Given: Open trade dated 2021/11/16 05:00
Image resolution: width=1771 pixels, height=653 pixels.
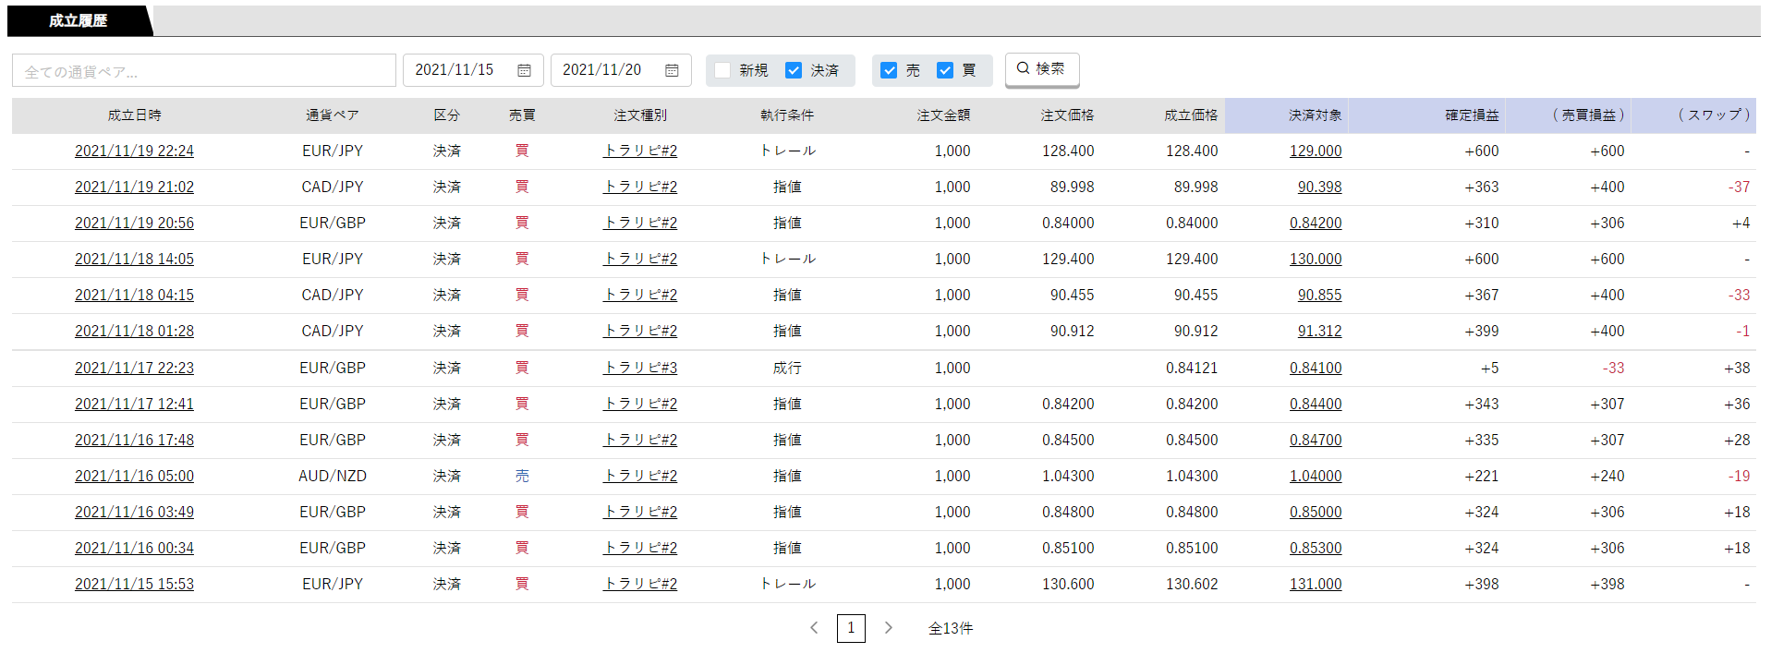Looking at the screenshot, I should point(134,476).
